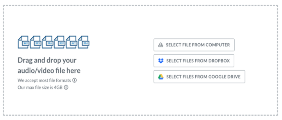The height and width of the screenshot is (120, 282).
Task: Click the MP4 file format icon
Action: (x=84, y=42)
